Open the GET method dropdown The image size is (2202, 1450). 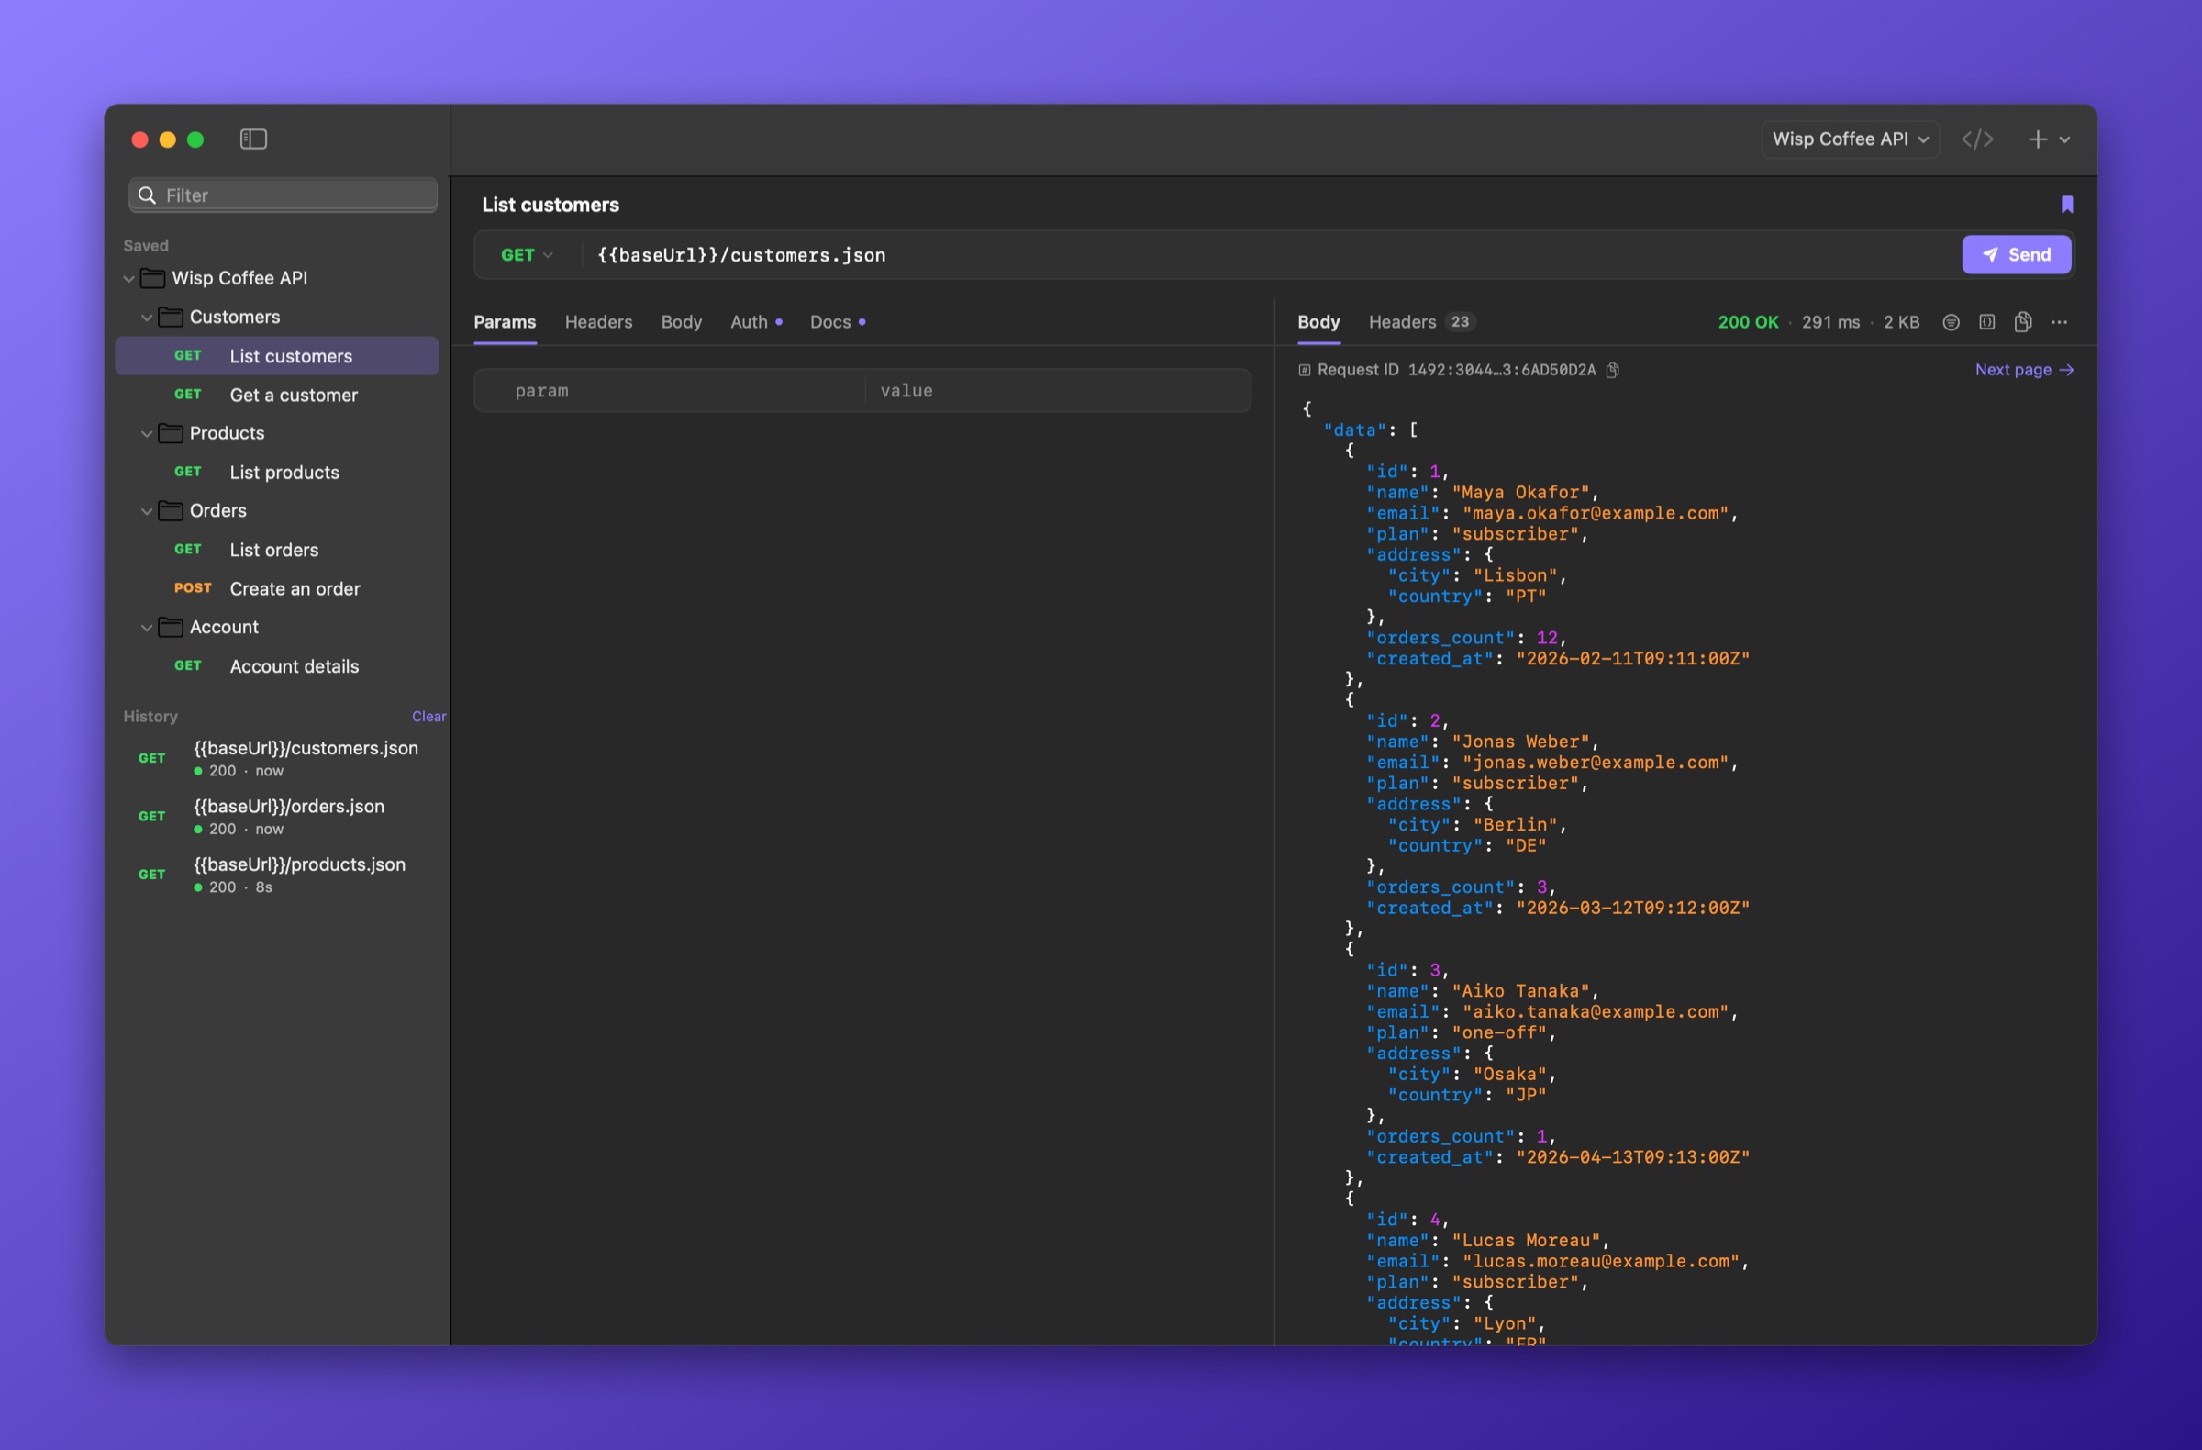[x=527, y=254]
